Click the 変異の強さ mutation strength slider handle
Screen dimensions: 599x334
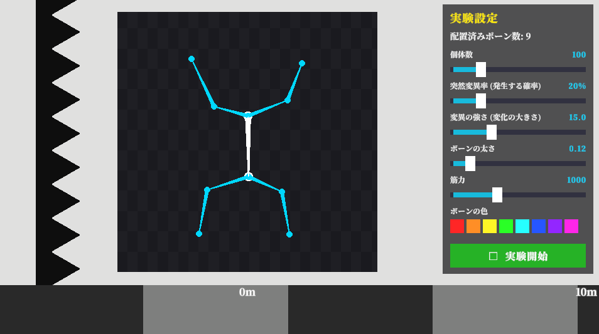pos(492,132)
